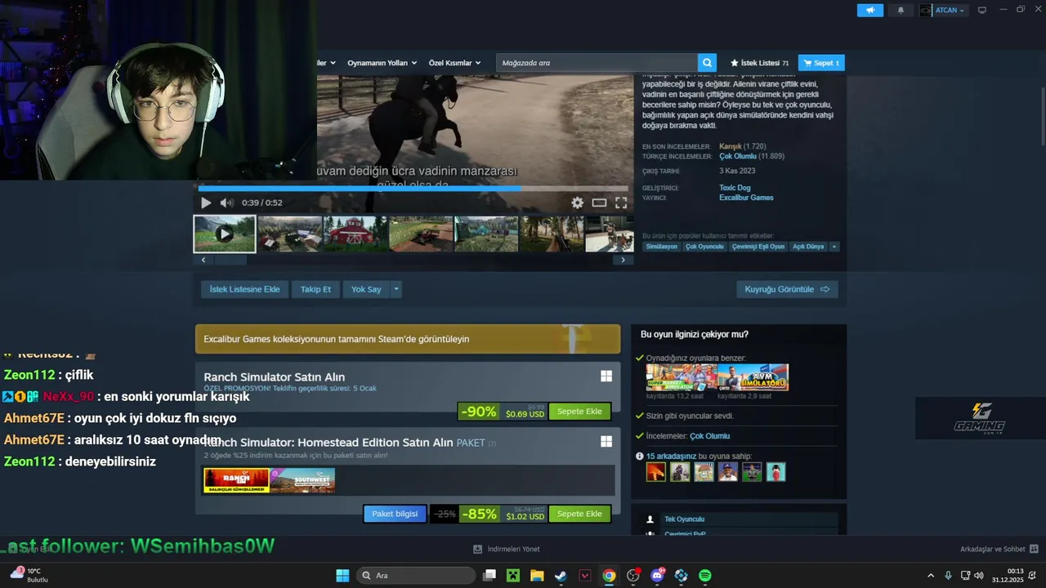Image resolution: width=1046 pixels, height=588 pixels.
Task: Click the Tek Oyunculu feature link
Action: [684, 519]
